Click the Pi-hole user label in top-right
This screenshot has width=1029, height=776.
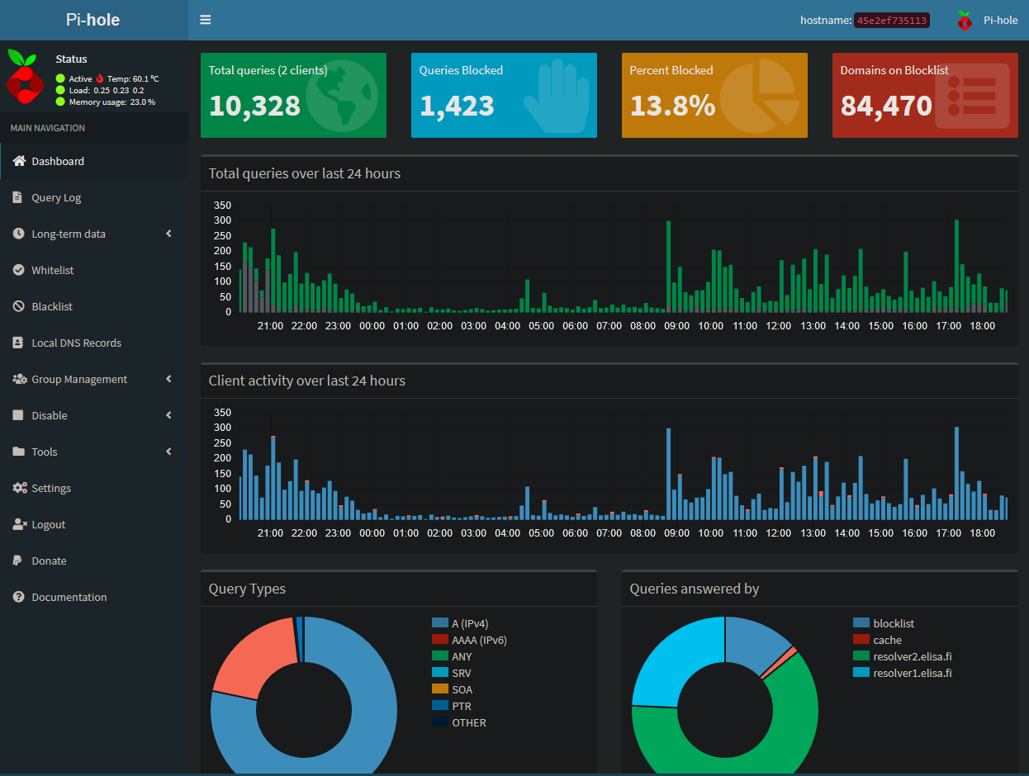1001,20
